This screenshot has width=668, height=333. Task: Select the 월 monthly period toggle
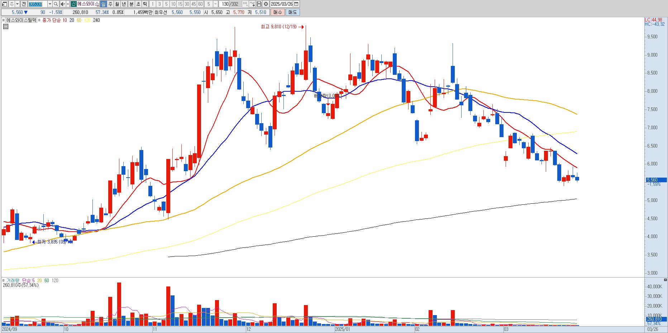pyautogui.click(x=117, y=4)
